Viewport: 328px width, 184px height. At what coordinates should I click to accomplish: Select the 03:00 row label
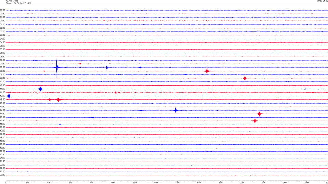click(x=2, y=31)
